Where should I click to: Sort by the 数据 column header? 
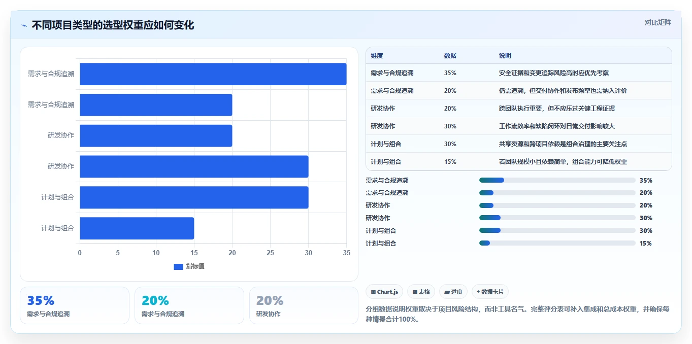coord(450,55)
